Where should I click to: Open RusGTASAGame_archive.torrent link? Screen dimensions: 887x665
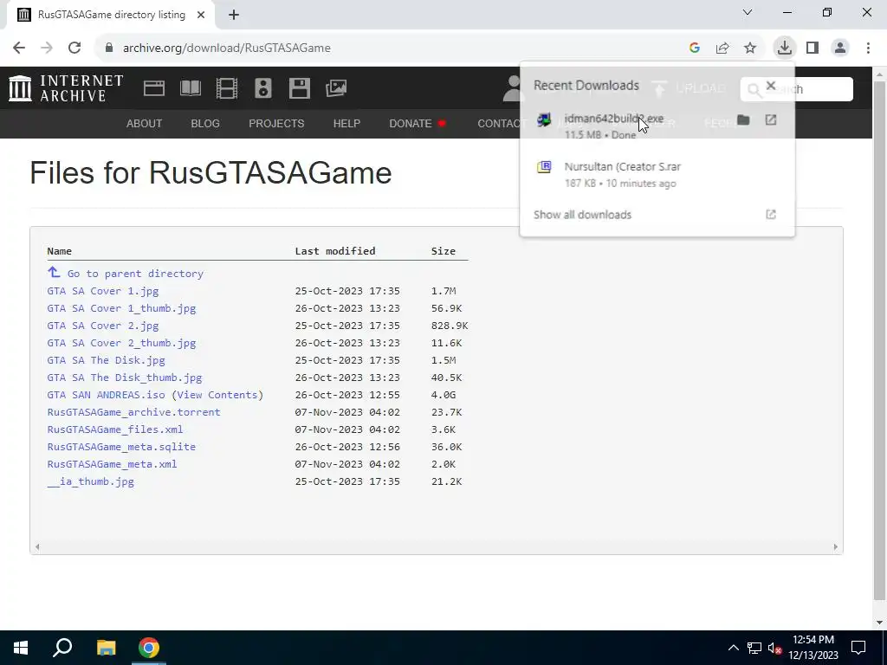134,412
